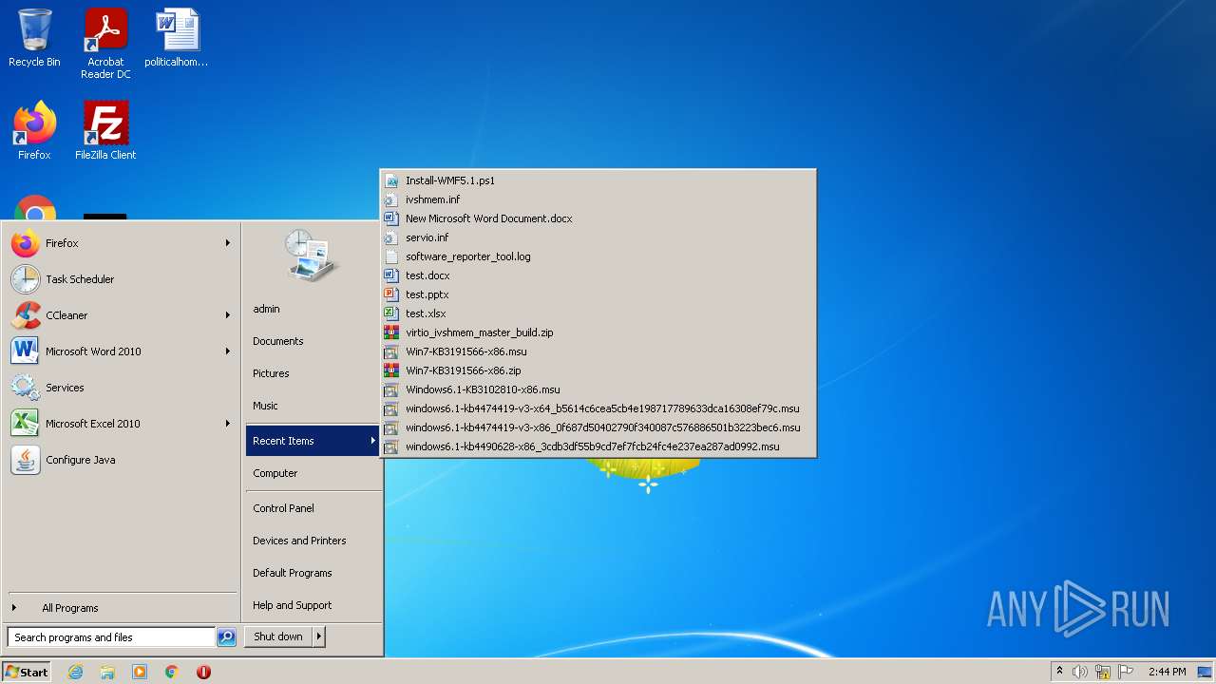Open Win7-KB3191566-x86.zip archive
The image size is (1216, 684).
click(598, 370)
